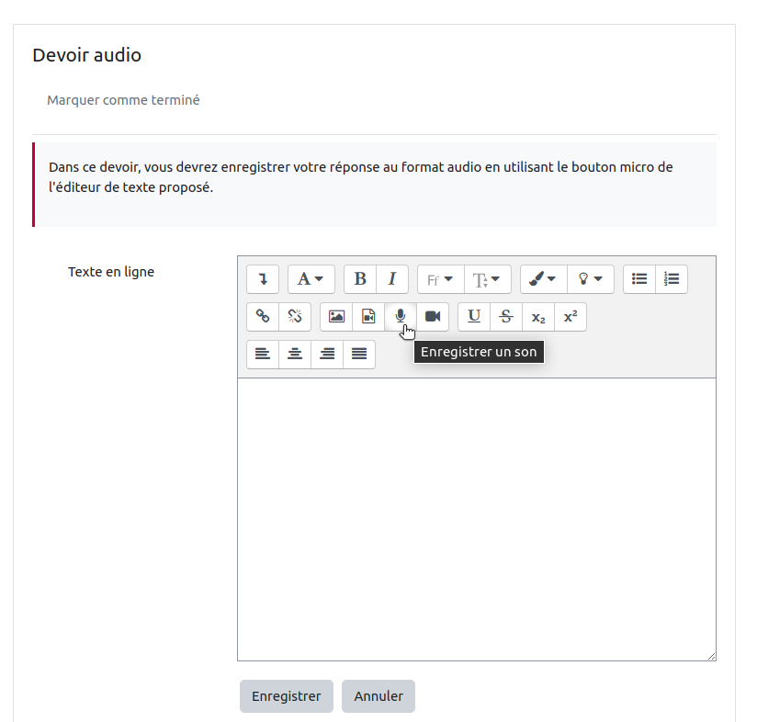
Task: Open the lightbulb background color dropdown
Action: pos(590,278)
